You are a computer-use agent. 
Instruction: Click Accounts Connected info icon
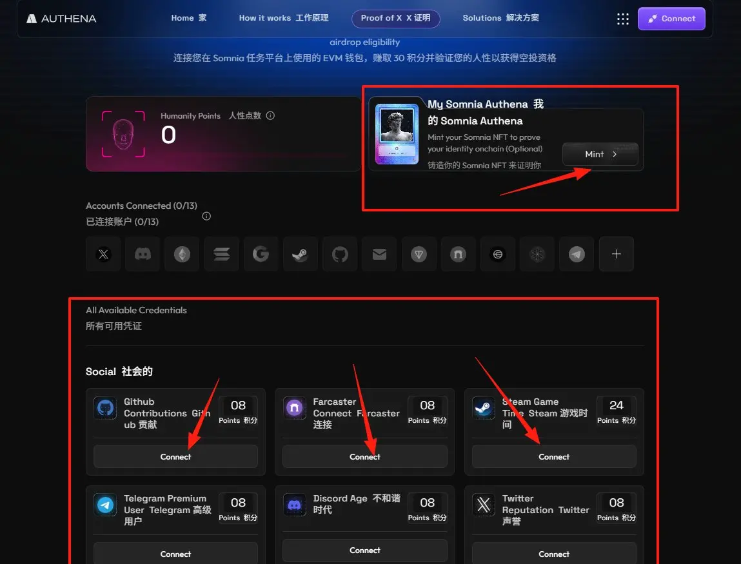click(206, 217)
